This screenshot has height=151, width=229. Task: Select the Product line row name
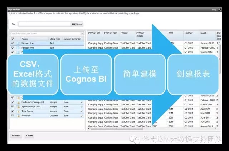28,43
